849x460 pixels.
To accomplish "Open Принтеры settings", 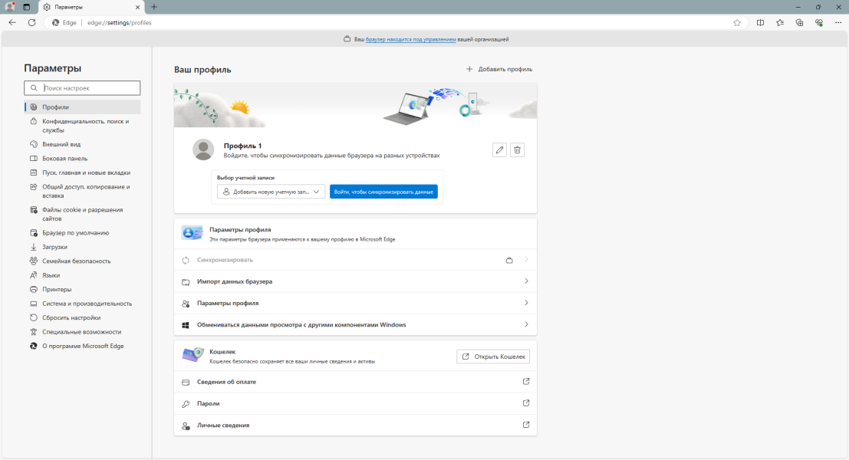I will (x=82, y=290).
